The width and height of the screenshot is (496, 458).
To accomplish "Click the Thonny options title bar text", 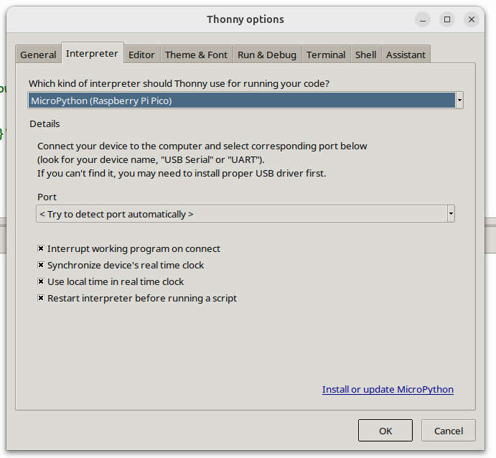I will [x=245, y=19].
